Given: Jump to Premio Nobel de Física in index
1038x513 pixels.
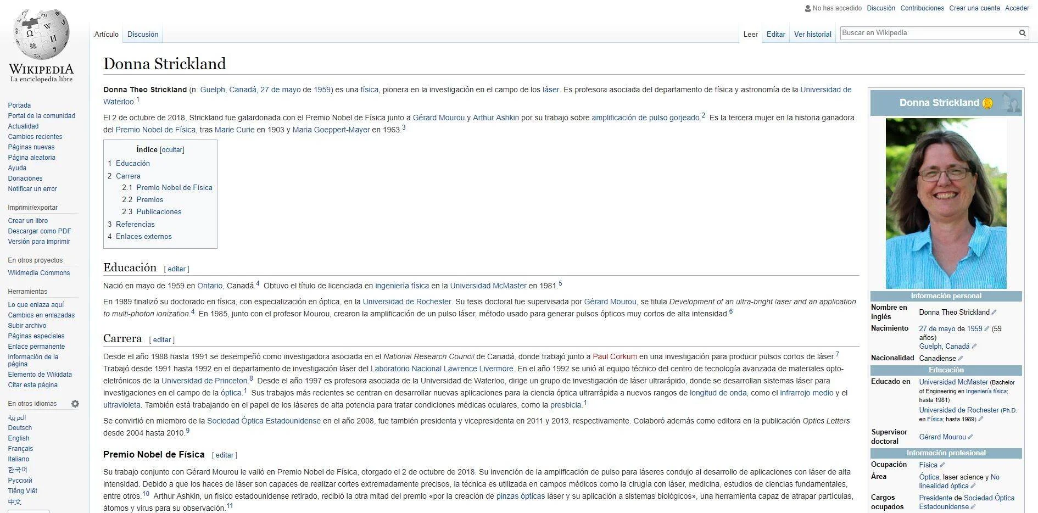Looking at the screenshot, I should coord(174,188).
